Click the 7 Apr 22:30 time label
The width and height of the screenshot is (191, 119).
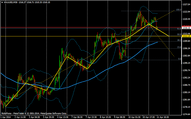[x=91, y=117]
